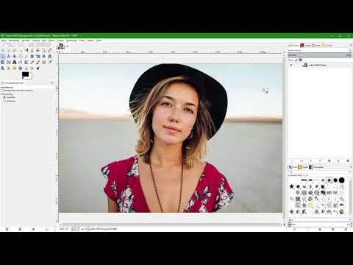Open the tool options panel menu button
353x265 pixels.
pyautogui.click(x=52, y=83)
